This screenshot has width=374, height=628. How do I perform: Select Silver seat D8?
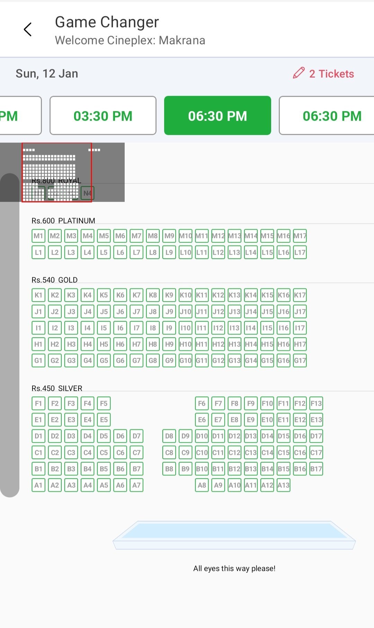point(169,436)
